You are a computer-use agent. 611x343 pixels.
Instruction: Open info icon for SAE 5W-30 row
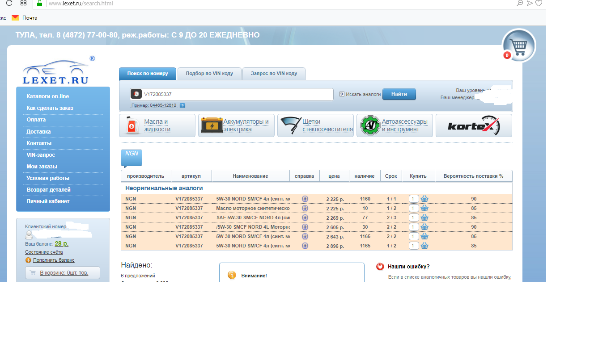click(305, 218)
